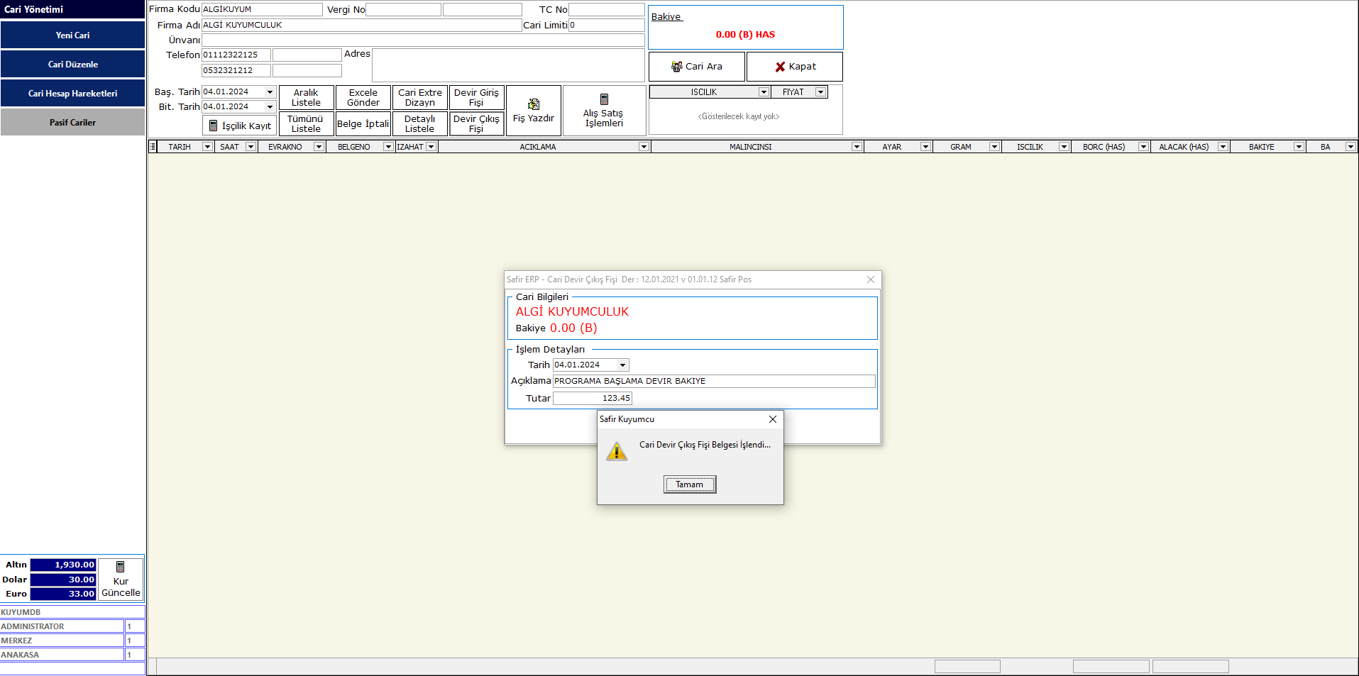Screen dimensions: 1359x676
Task: Click the Fiş Yazdır printer icon
Action: (x=534, y=104)
